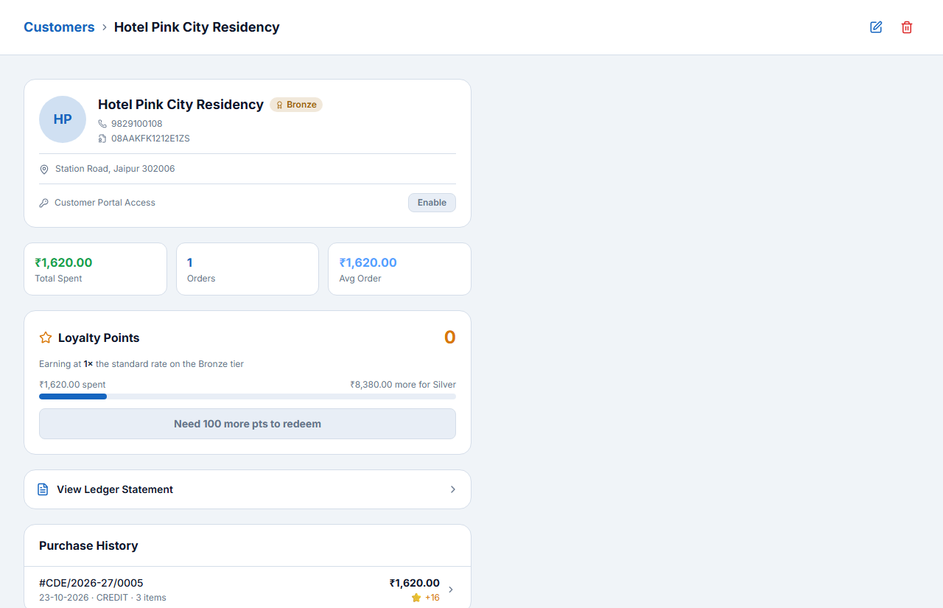943x608 pixels.
Task: Open the Orders count card
Action: click(248, 269)
